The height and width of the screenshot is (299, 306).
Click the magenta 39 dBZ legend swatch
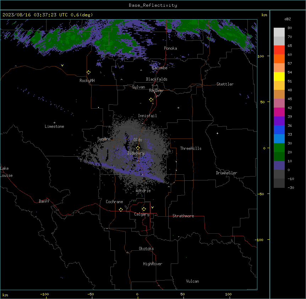(279, 112)
